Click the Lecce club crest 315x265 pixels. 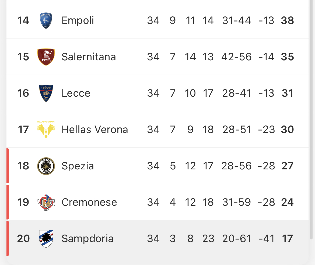pyautogui.click(x=46, y=93)
